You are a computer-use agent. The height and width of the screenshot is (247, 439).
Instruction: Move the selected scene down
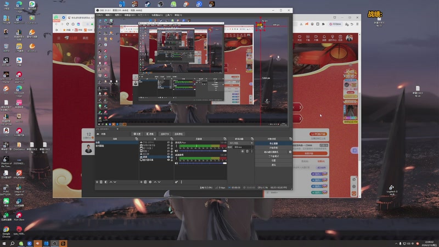pyautogui.click(x=115, y=182)
